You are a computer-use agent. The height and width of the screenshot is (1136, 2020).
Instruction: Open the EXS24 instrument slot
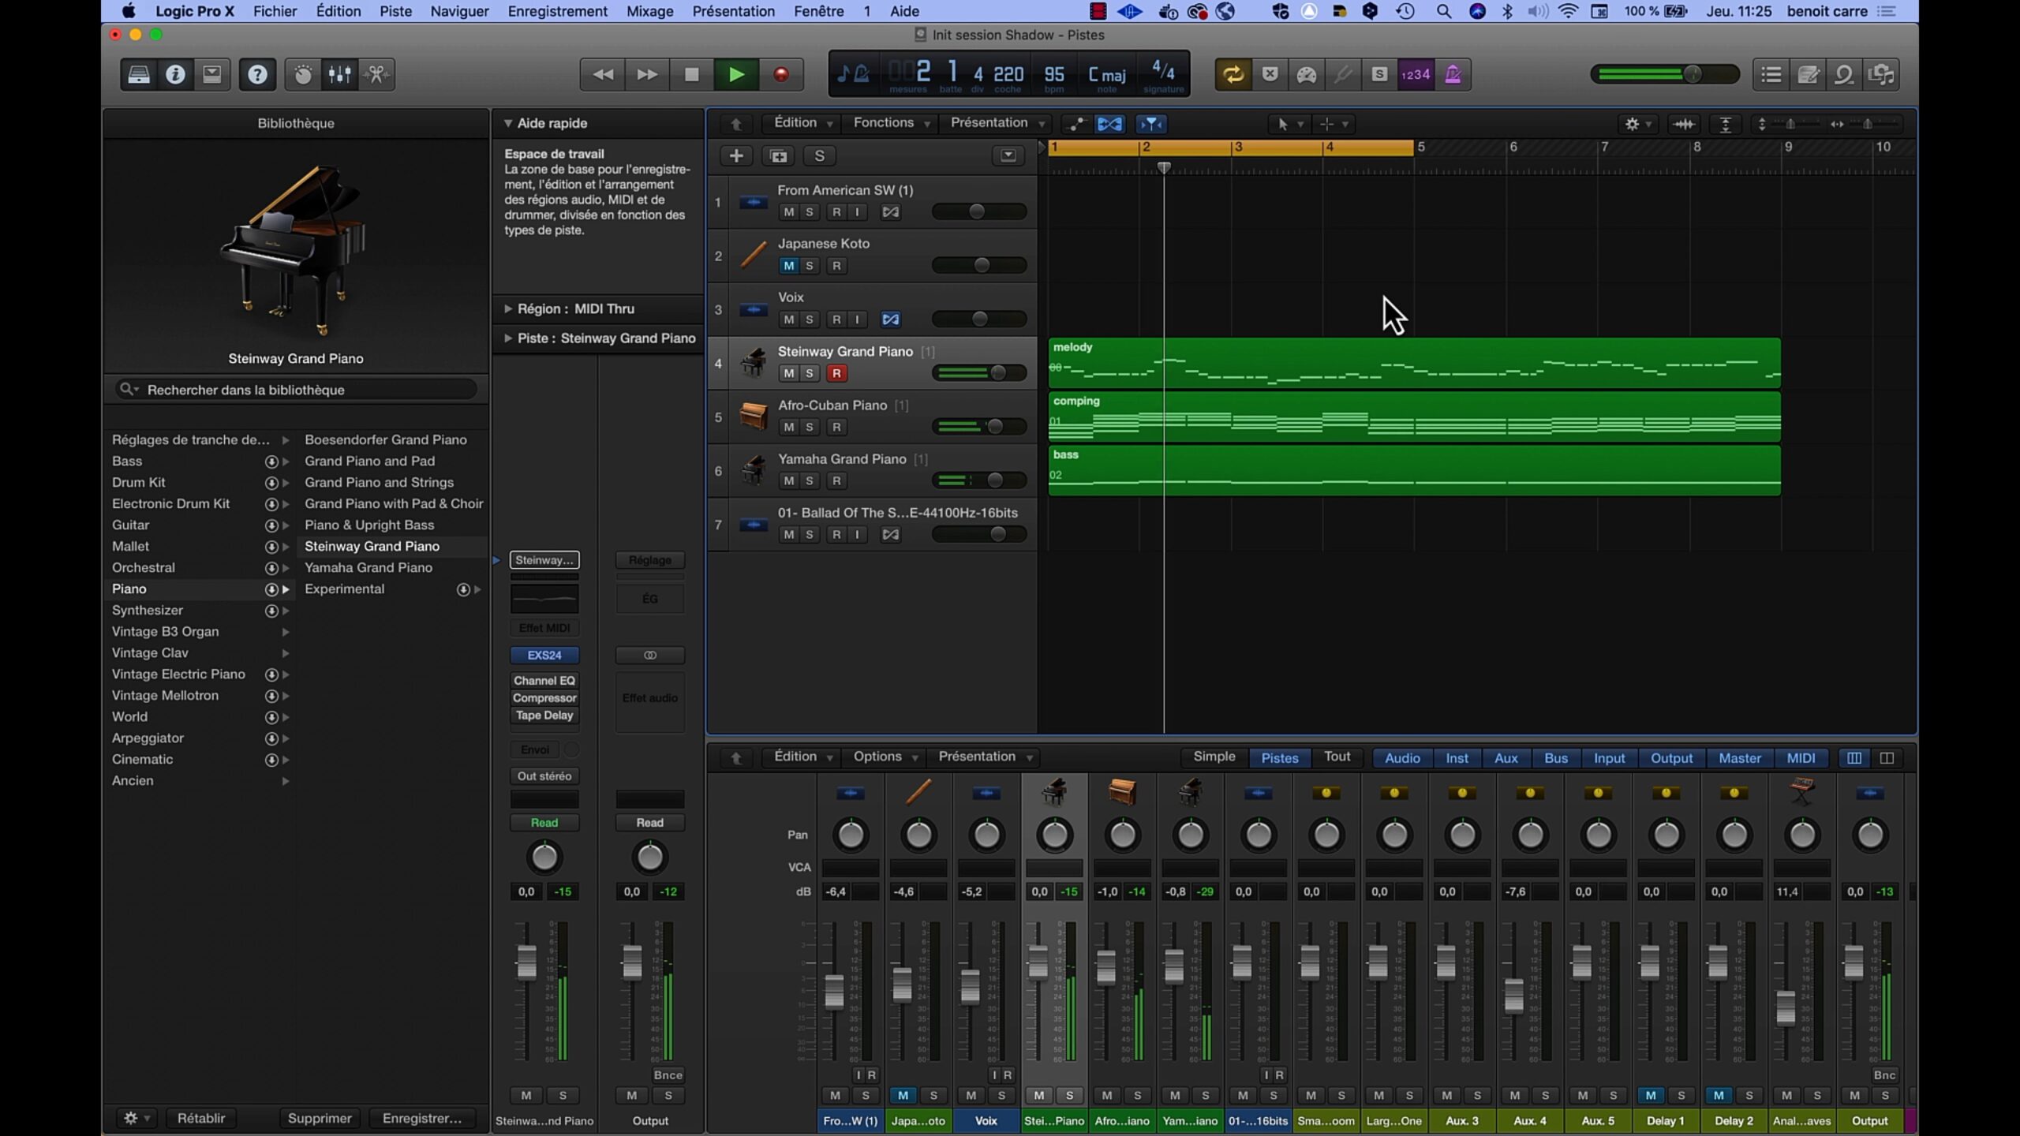click(x=544, y=655)
